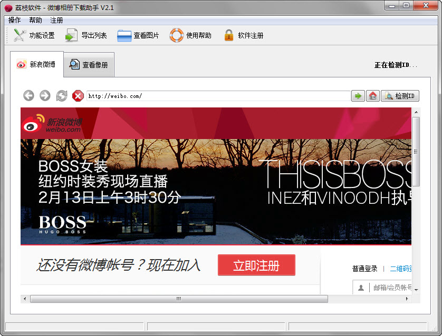Click the 立即注册 register button
Image resolution: width=442 pixels, height=336 pixels.
pyautogui.click(x=256, y=265)
